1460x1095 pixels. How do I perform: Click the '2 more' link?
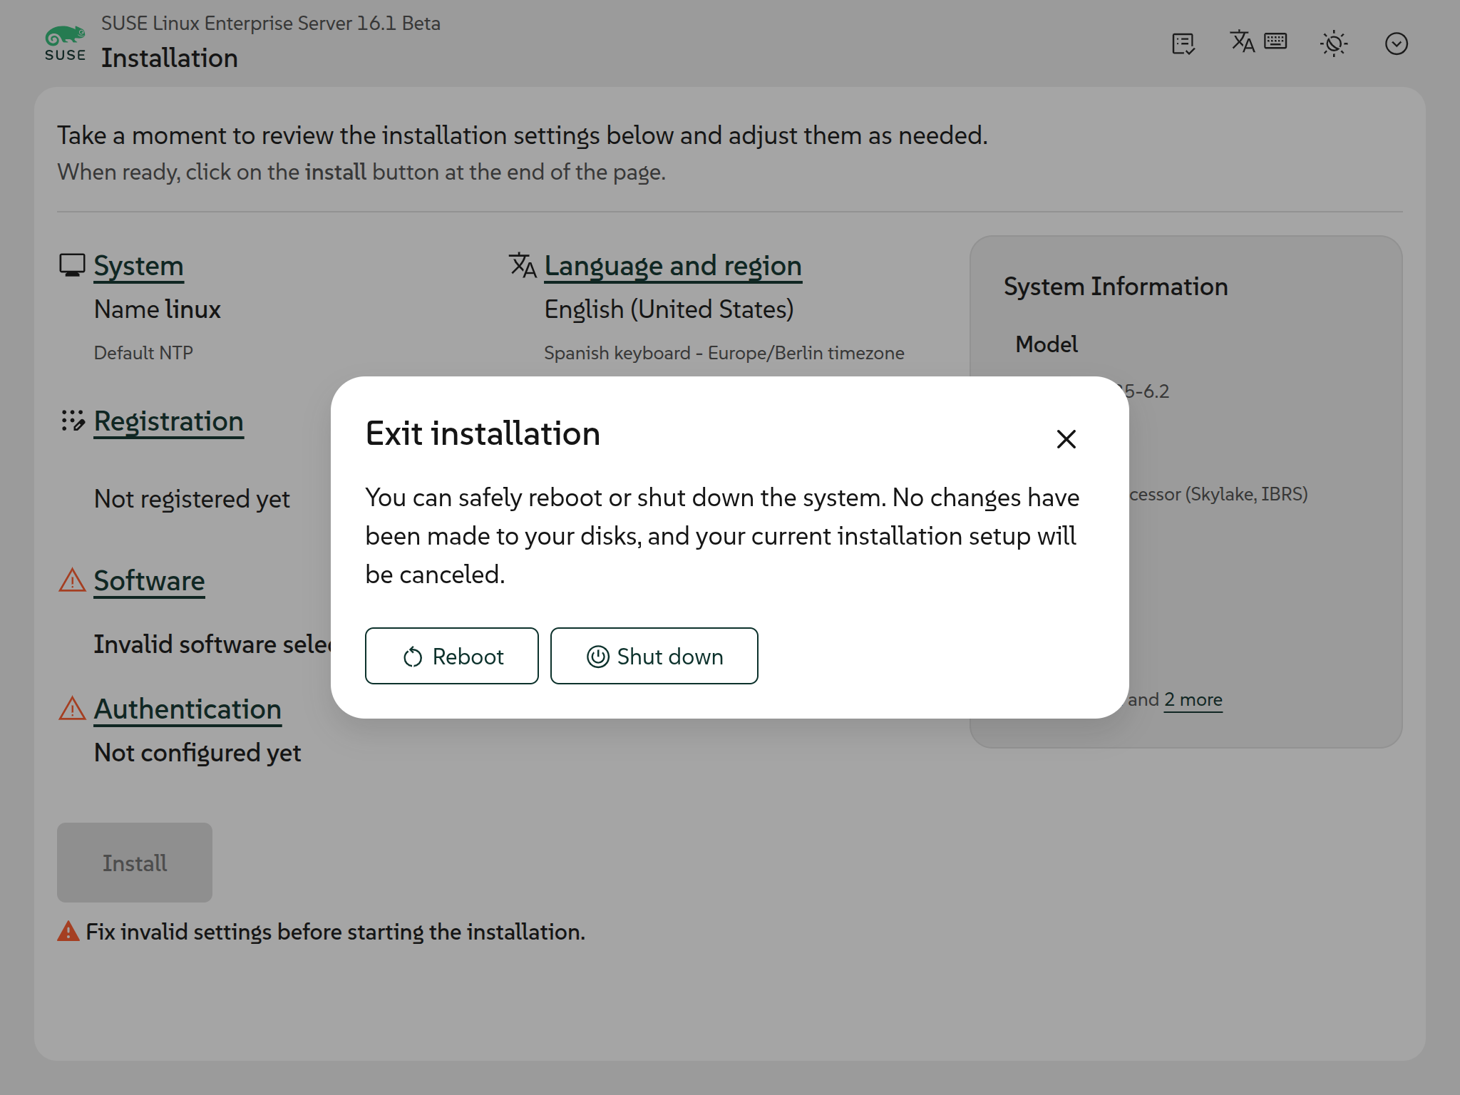click(1193, 700)
